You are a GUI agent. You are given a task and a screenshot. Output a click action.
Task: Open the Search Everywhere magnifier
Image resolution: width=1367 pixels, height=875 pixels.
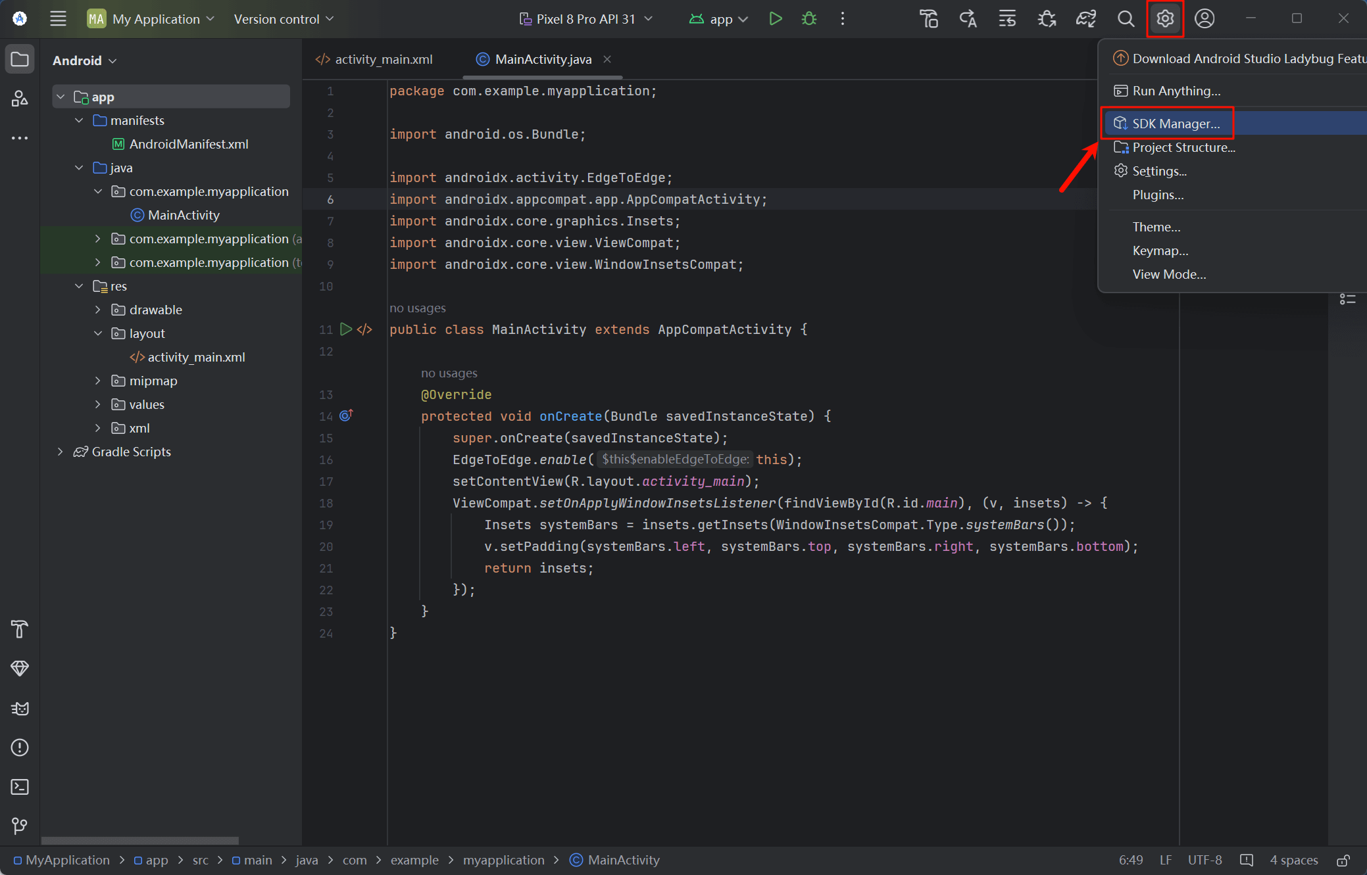[x=1126, y=18]
